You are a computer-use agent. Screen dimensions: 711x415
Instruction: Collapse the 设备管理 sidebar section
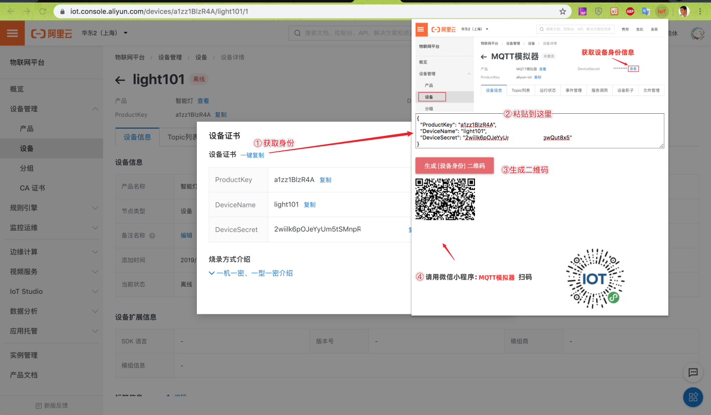click(95, 109)
